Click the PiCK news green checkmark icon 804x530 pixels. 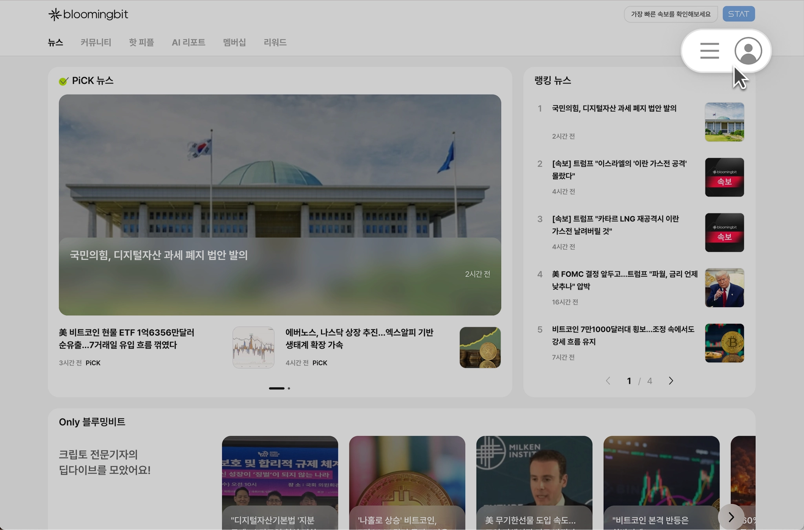click(63, 81)
